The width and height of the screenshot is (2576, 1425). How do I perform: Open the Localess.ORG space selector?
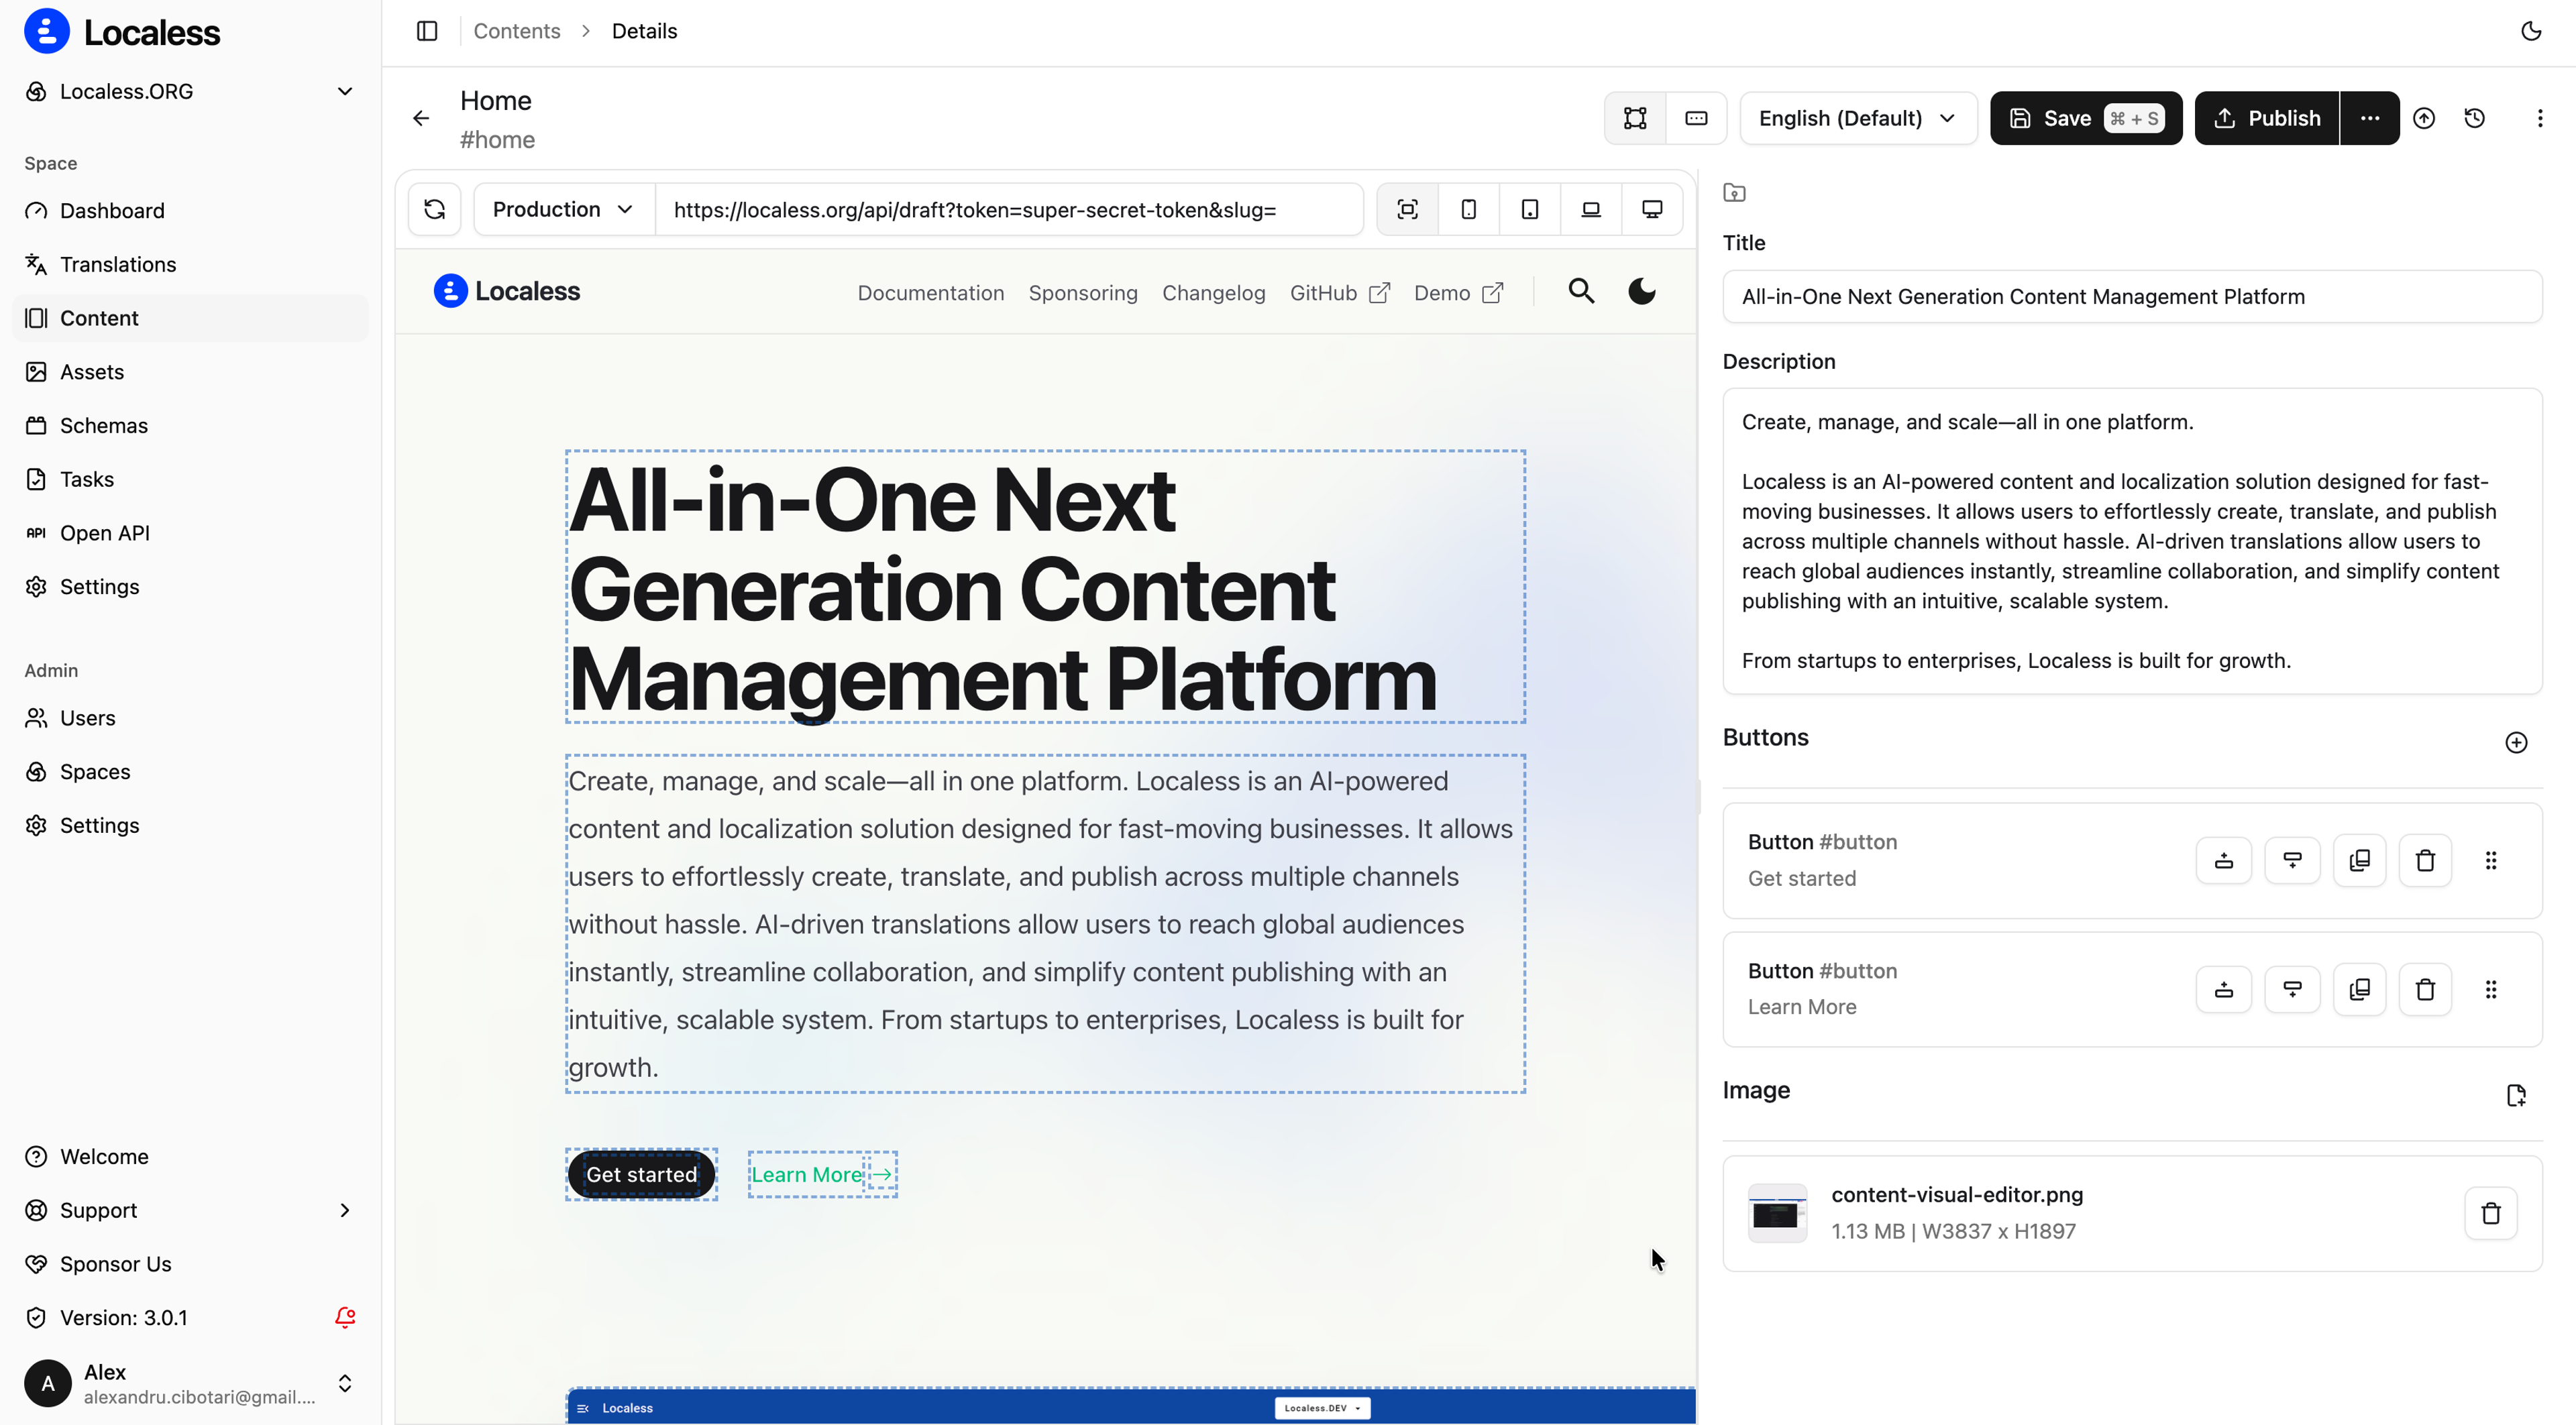190,91
